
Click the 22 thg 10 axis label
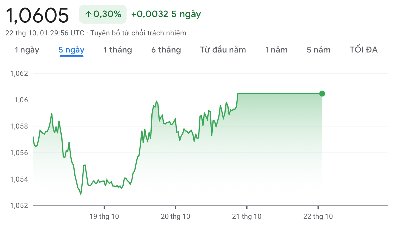[318, 217]
